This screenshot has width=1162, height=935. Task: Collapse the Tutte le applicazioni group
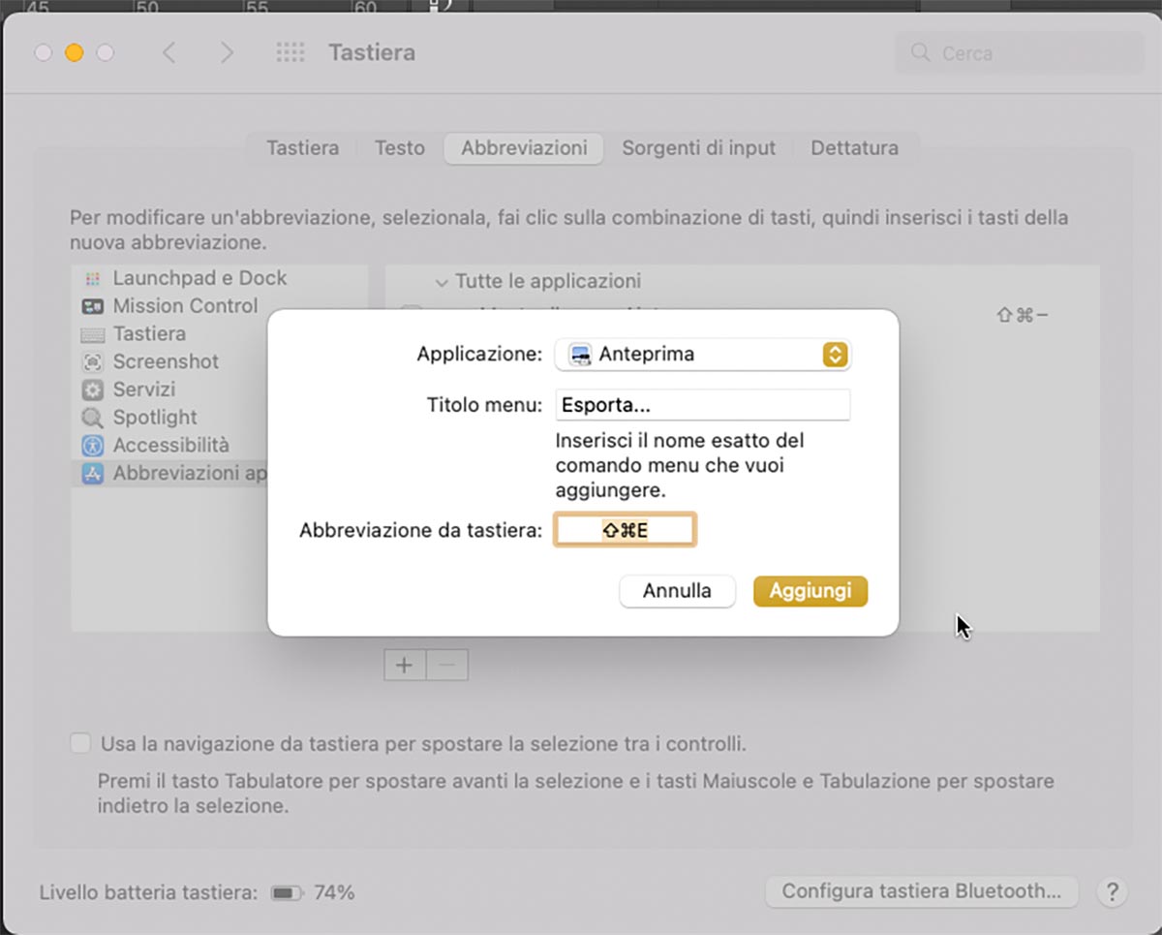click(442, 281)
